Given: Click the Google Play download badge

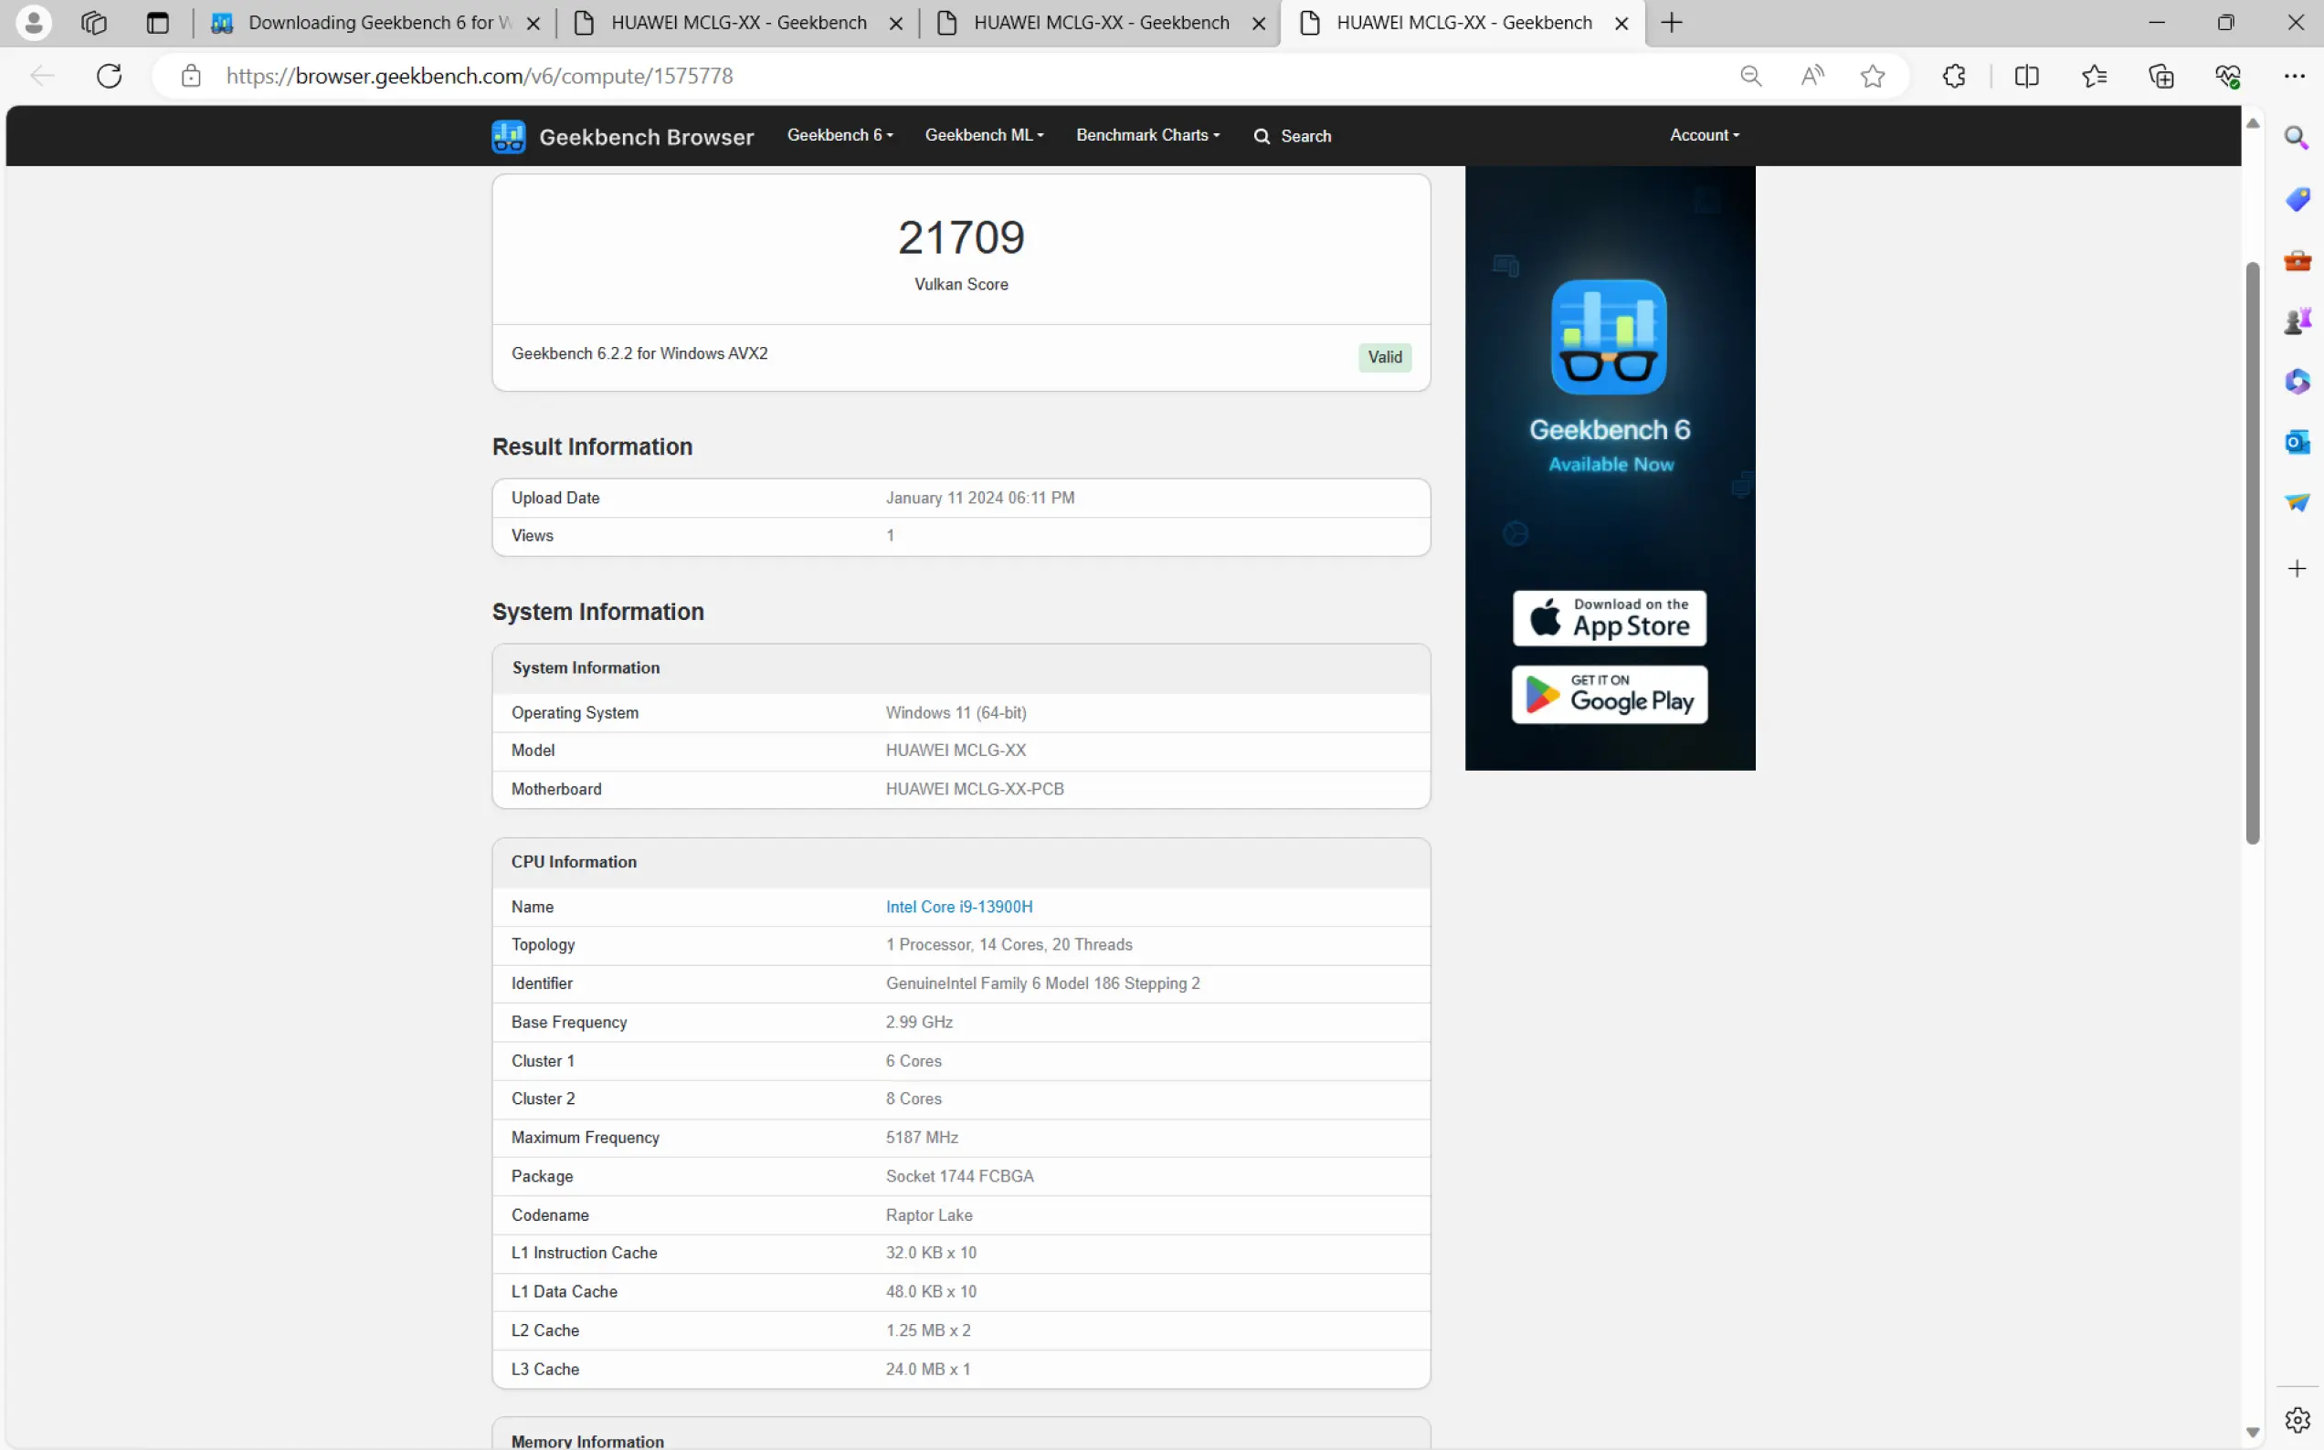Looking at the screenshot, I should click(x=1609, y=694).
